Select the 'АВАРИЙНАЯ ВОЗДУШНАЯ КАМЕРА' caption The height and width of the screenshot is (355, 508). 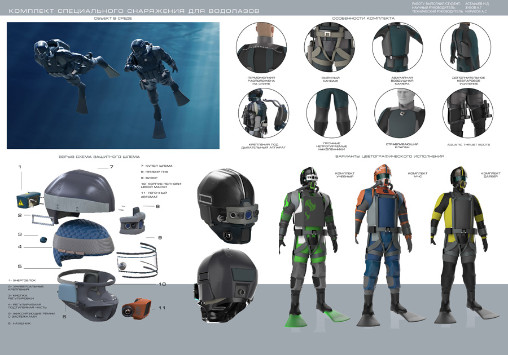coord(402,81)
